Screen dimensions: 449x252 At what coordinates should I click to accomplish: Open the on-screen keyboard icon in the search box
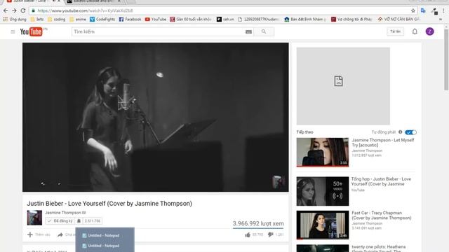[x=248, y=31]
